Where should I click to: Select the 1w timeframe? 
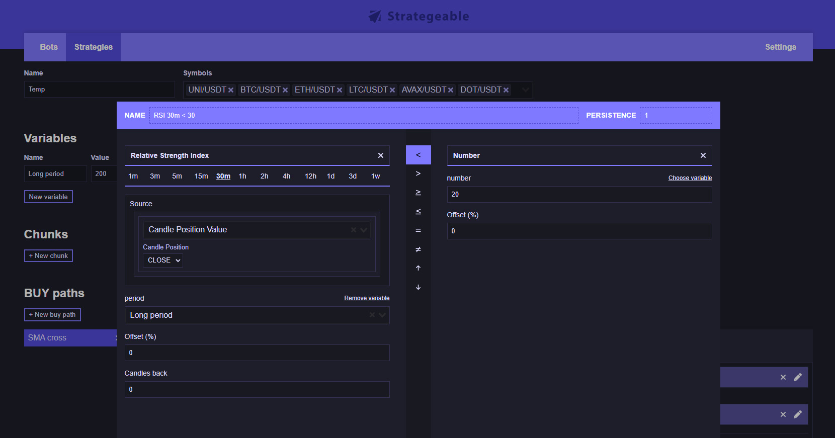(x=376, y=177)
